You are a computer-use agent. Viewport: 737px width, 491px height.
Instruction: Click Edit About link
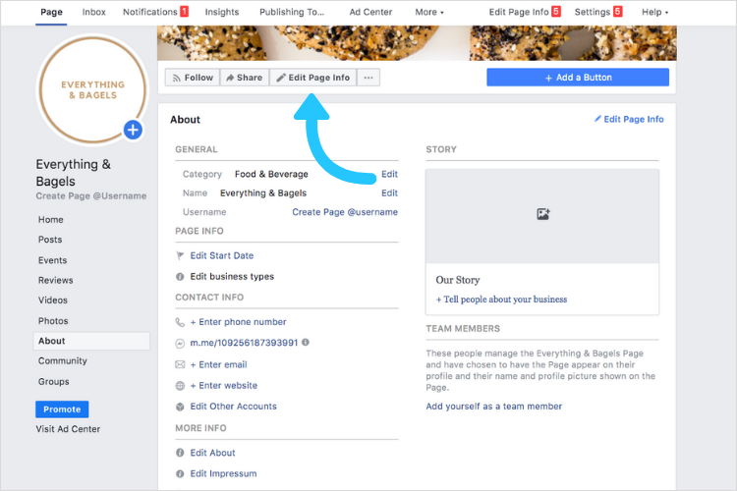212,453
